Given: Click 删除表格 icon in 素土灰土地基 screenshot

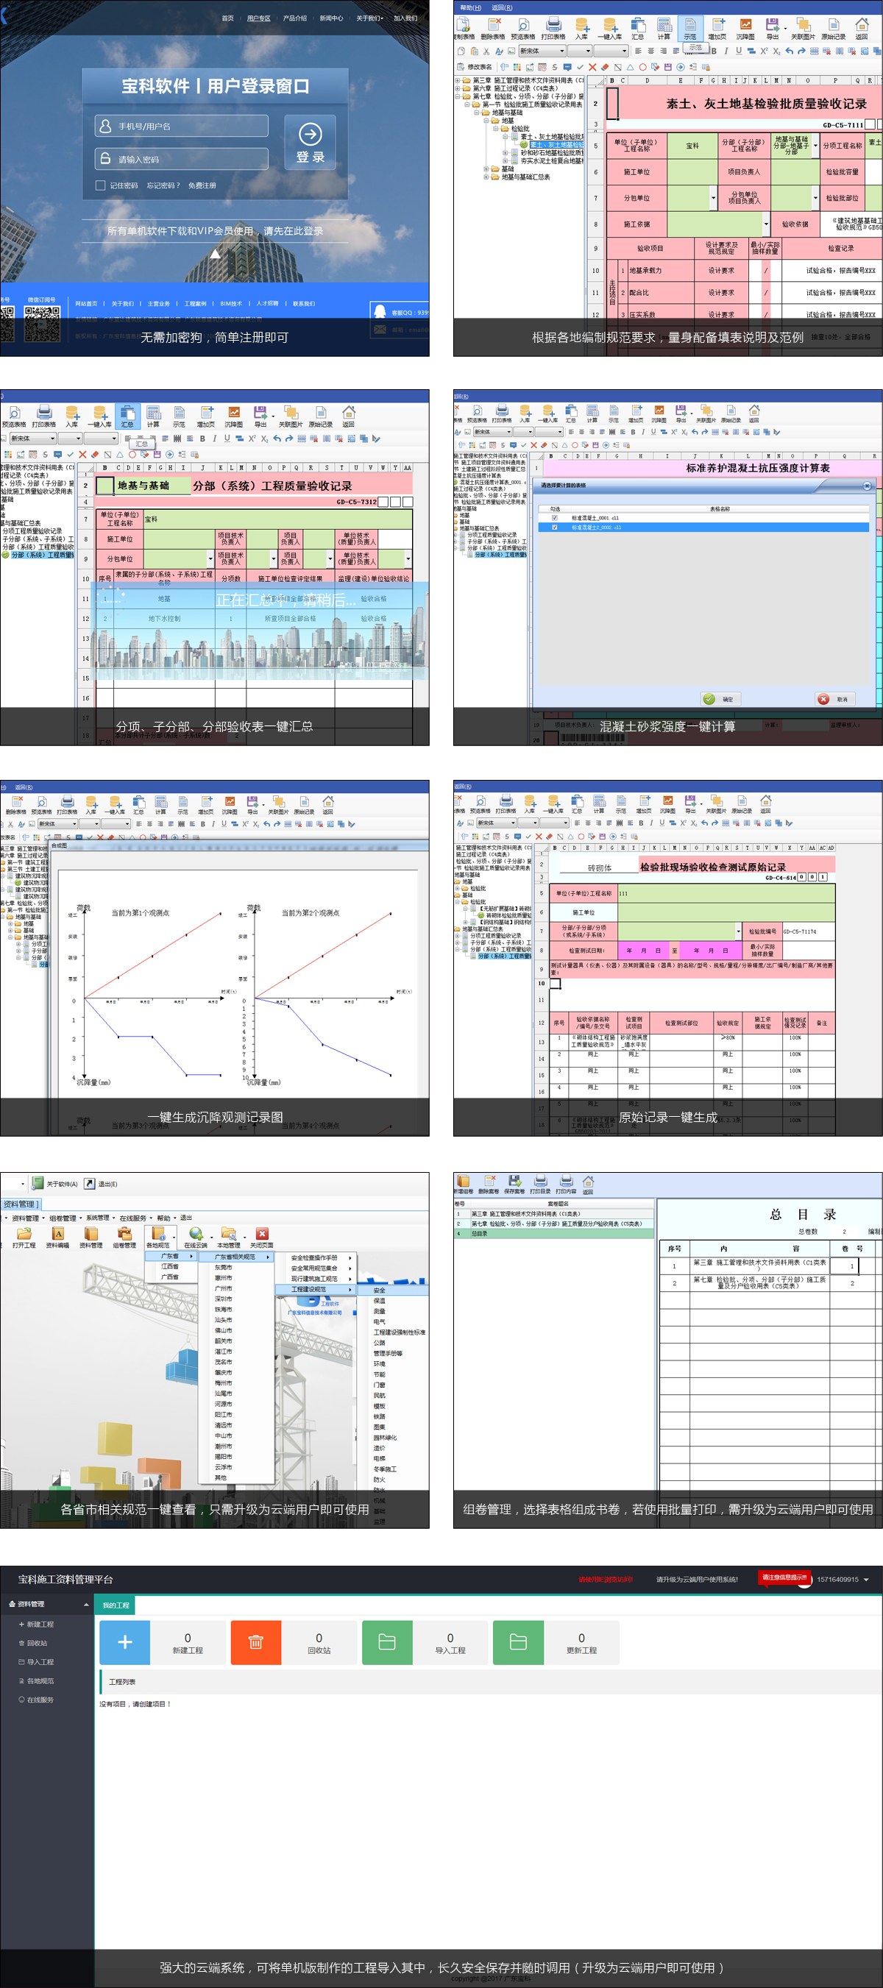Looking at the screenshot, I should [x=494, y=29].
